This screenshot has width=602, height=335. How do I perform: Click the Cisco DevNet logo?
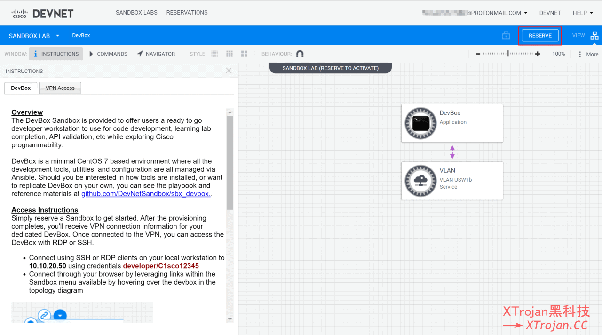pos(42,13)
